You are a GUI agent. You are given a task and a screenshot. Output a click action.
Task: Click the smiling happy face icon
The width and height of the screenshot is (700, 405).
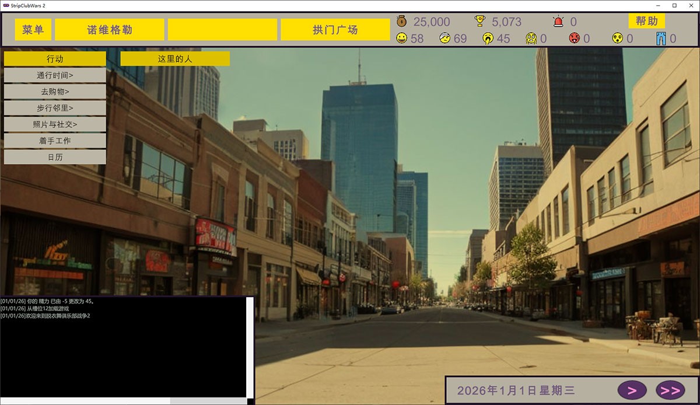[x=401, y=39]
